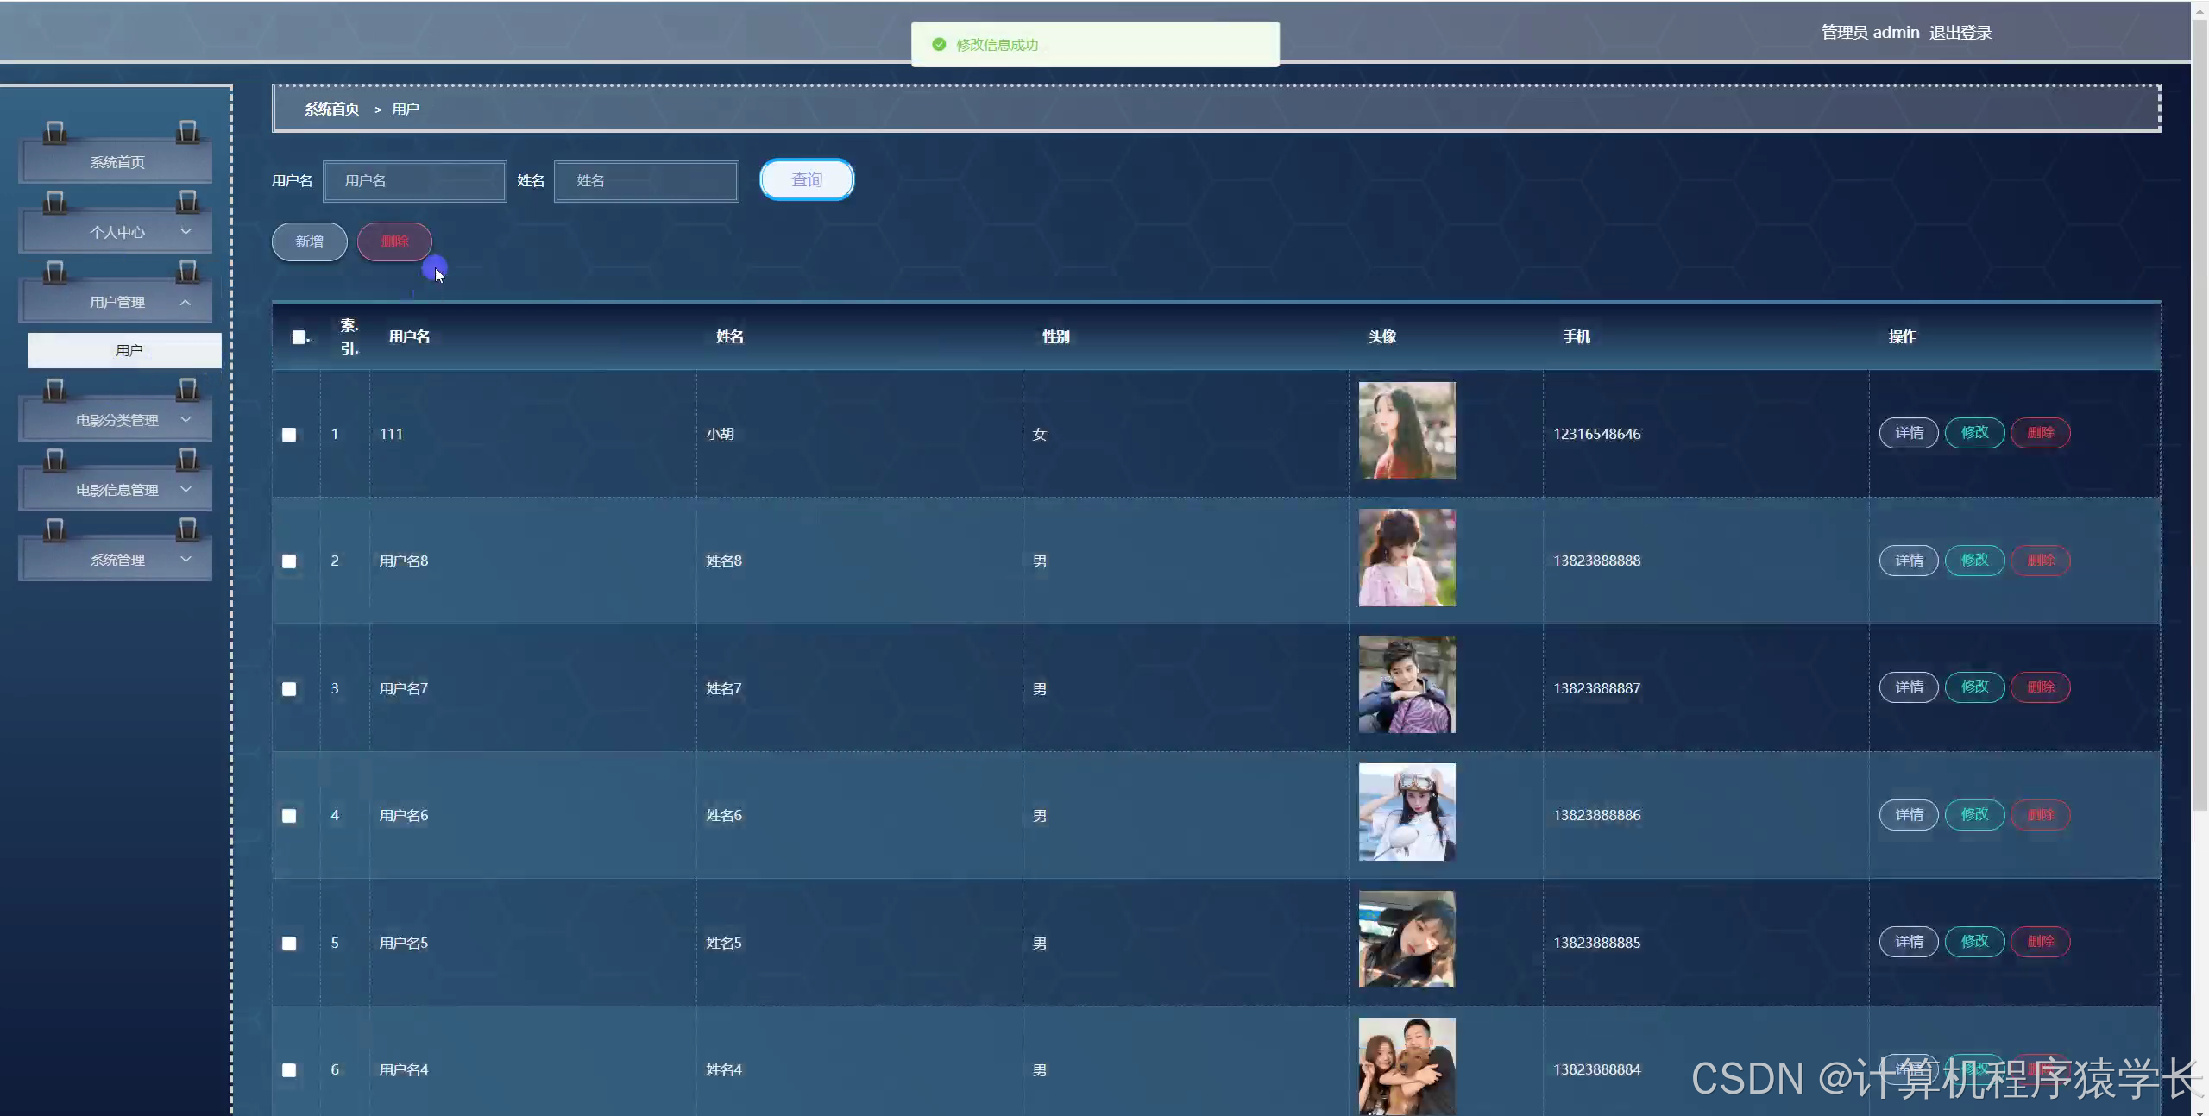This screenshot has height=1116, width=2209.
Task: Click the 查询 search button
Action: tap(806, 179)
